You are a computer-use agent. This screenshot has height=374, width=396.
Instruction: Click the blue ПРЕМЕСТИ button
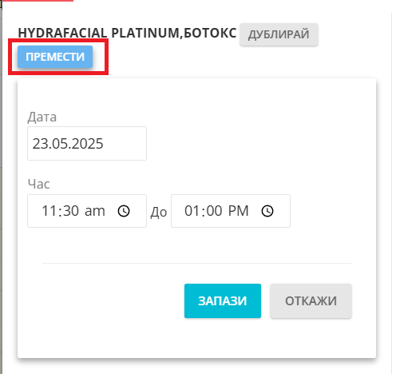pos(55,57)
